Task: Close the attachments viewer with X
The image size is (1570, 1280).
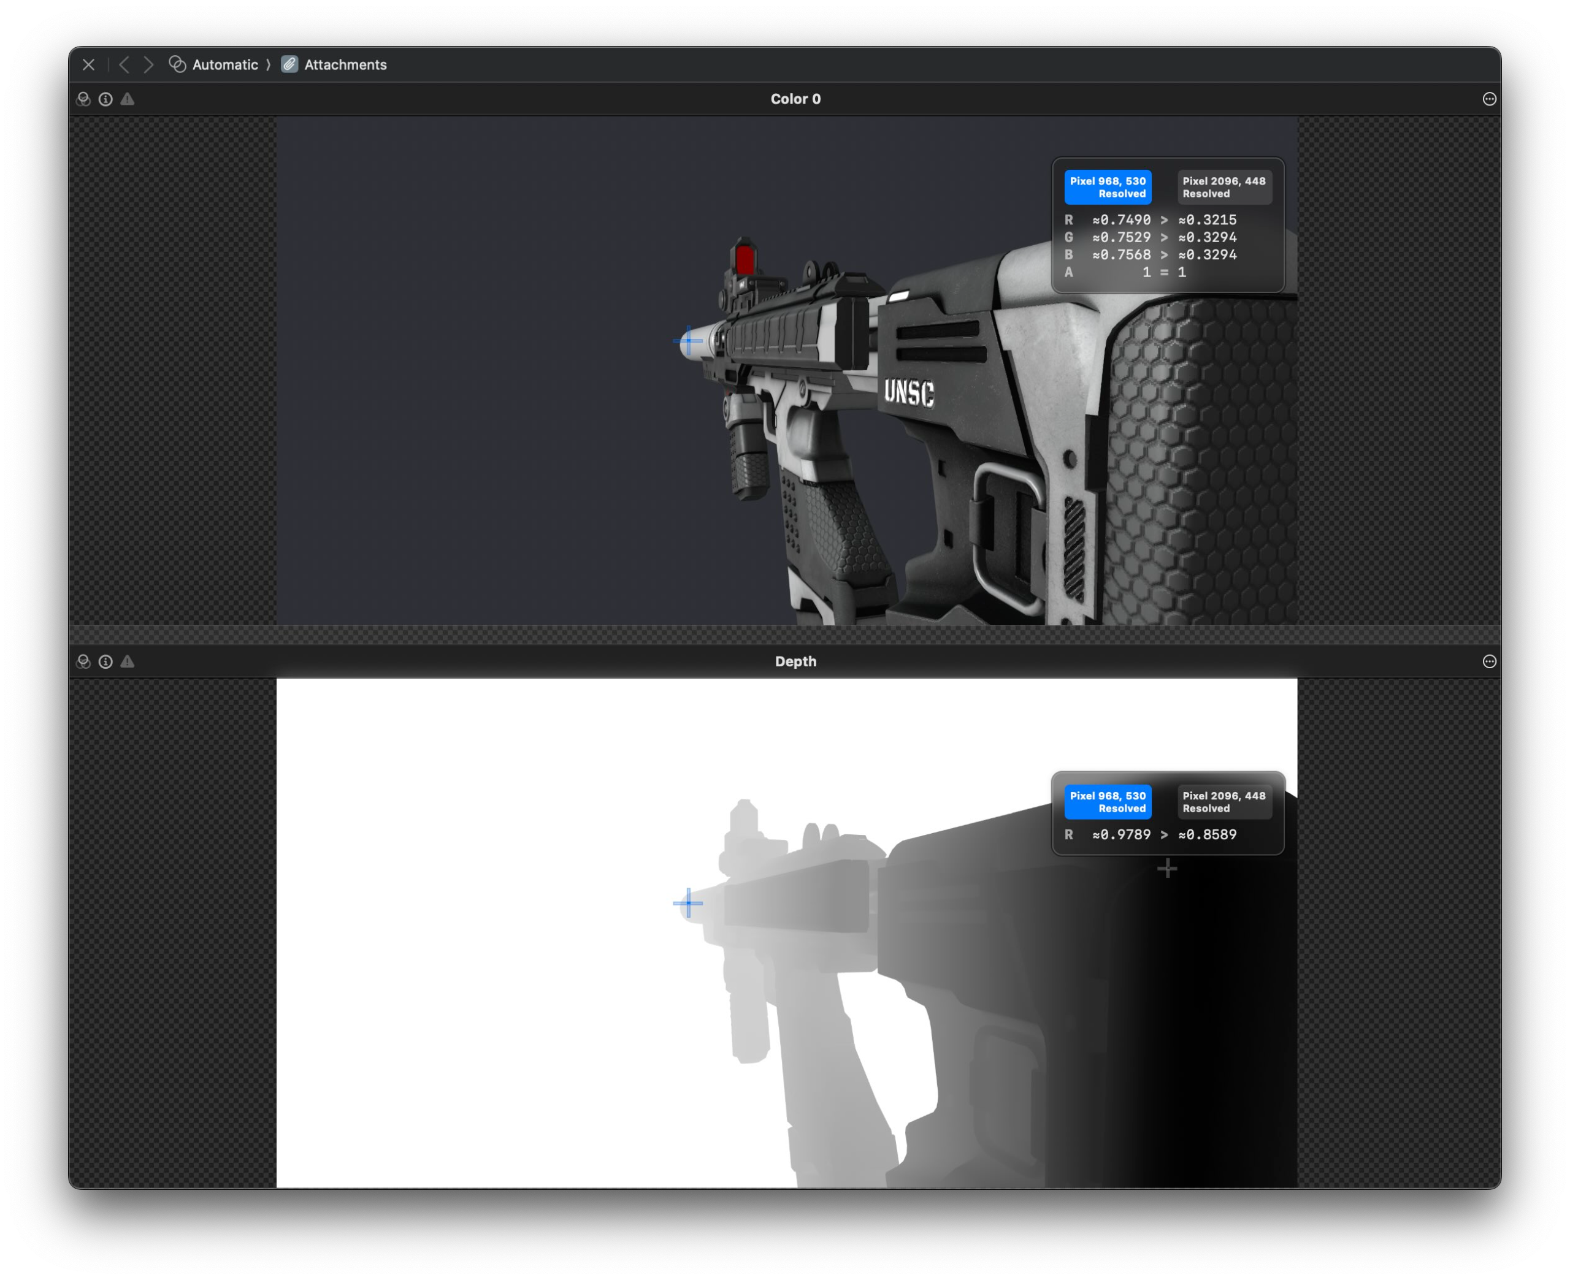Action: click(x=88, y=65)
